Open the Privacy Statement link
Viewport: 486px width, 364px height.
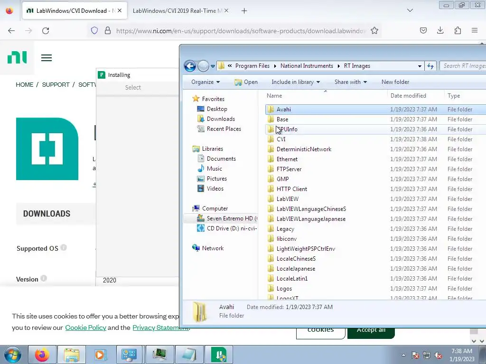pyautogui.click(x=160, y=328)
